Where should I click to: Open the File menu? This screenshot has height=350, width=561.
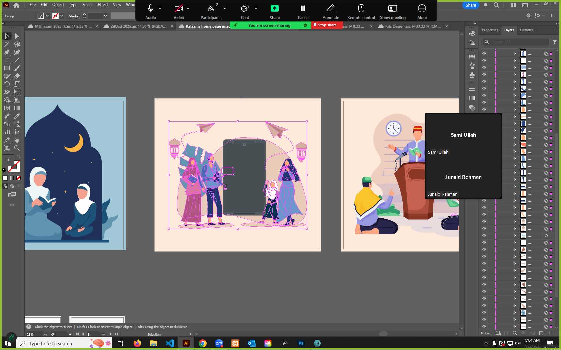(33, 5)
